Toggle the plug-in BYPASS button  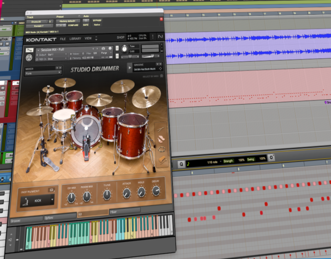click(97, 20)
